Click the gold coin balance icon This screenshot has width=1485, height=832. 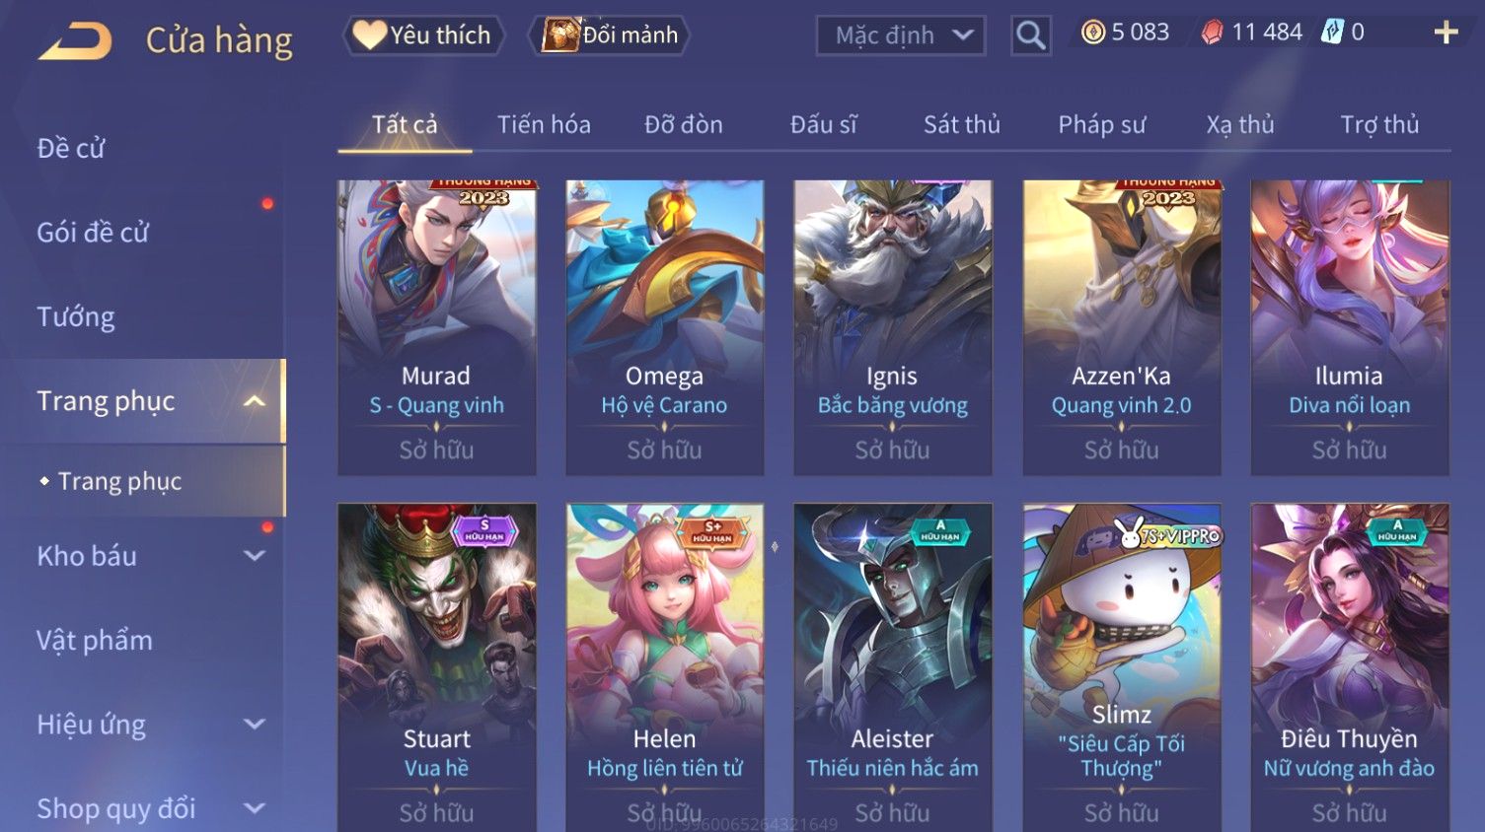click(1093, 33)
